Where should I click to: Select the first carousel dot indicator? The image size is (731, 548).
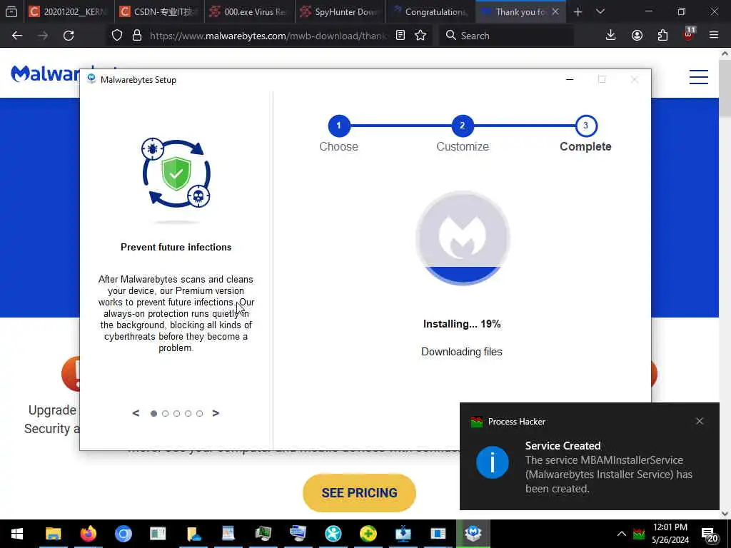pyautogui.click(x=154, y=413)
